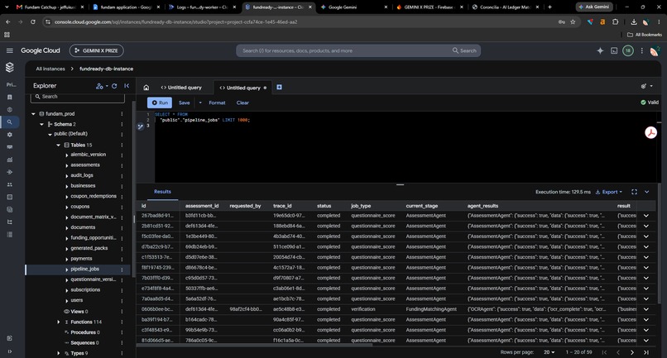Click the job_type column header
The width and height of the screenshot is (667, 358).
point(361,206)
